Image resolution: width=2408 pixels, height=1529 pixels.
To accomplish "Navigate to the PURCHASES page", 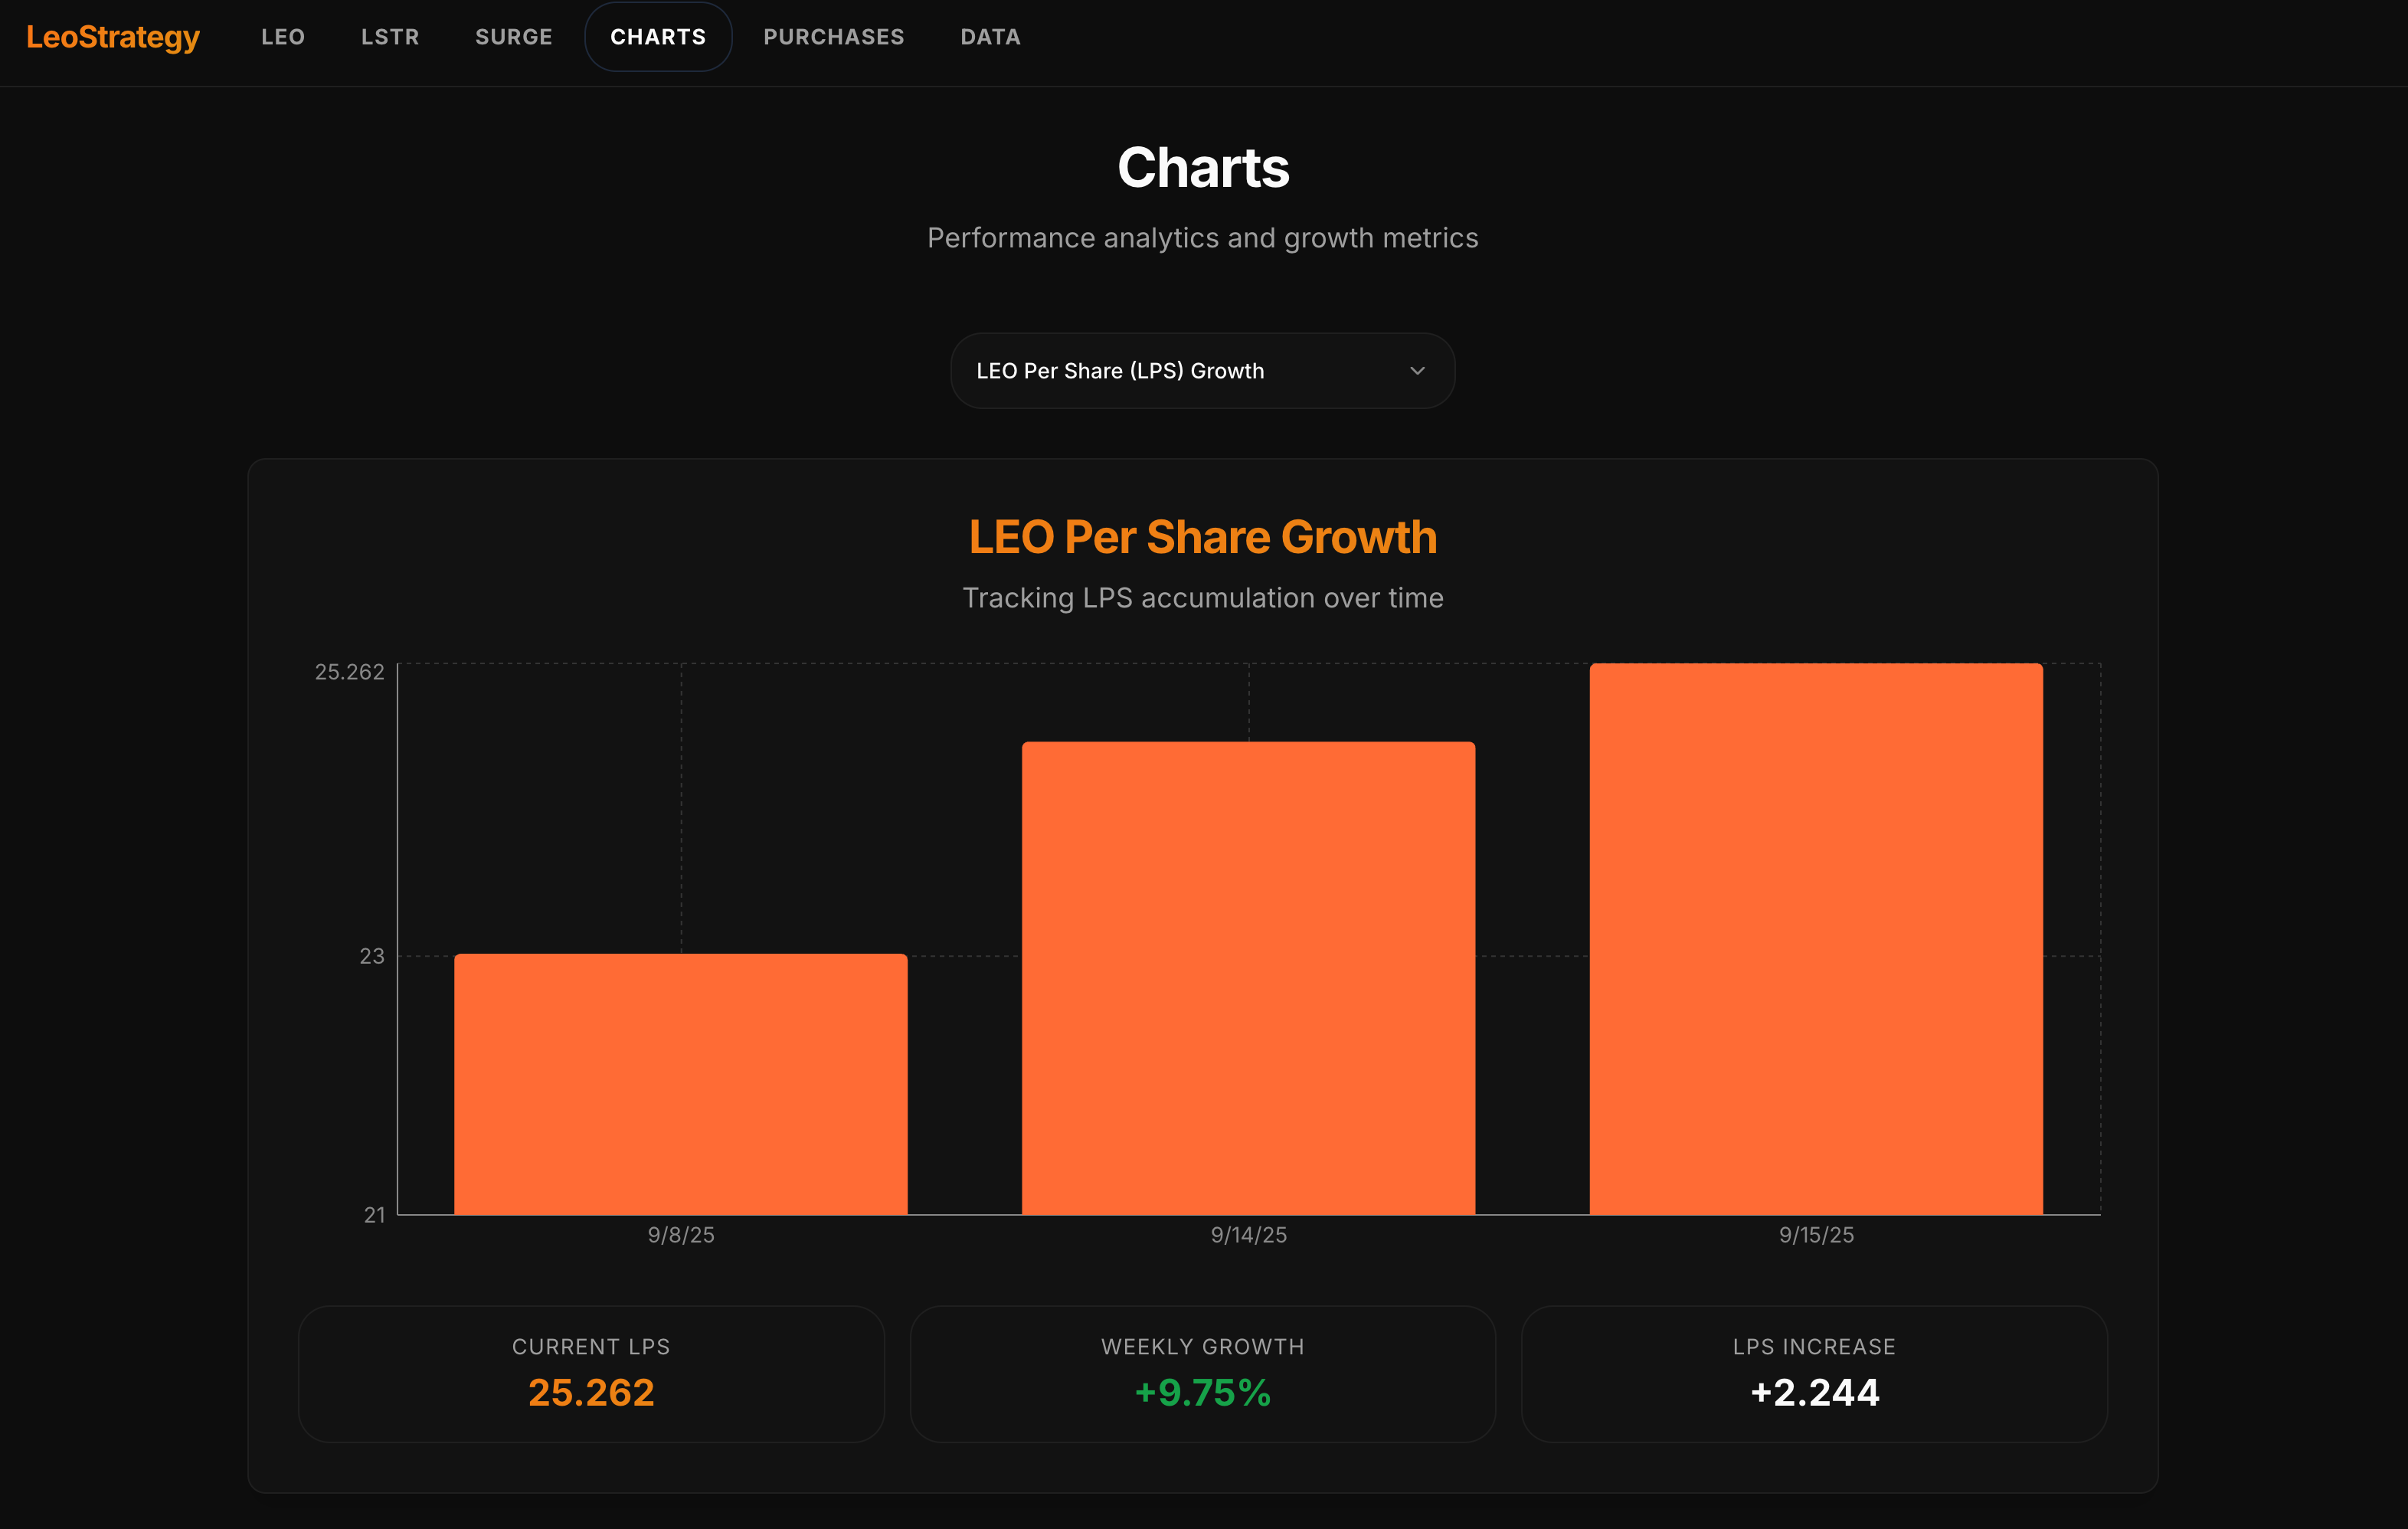I will pyautogui.click(x=834, y=37).
